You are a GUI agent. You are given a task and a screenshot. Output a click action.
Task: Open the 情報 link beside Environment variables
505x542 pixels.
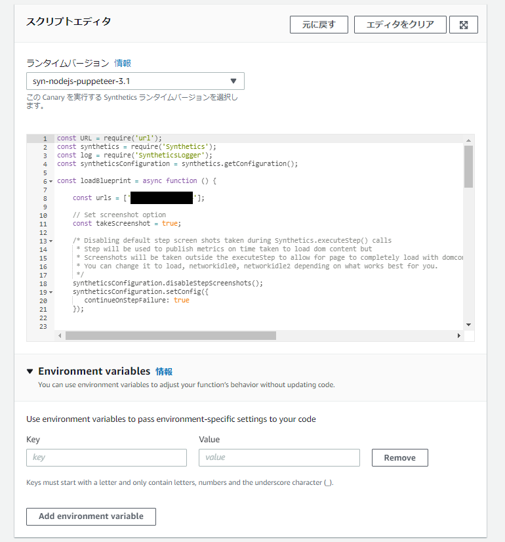(164, 371)
